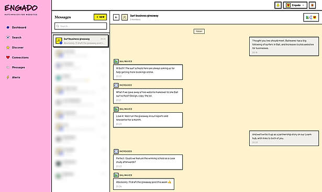Viewport: 322px width, 192px height.
Task: Click the 'Surf business giveaway' chat title
Action: click(144, 16)
